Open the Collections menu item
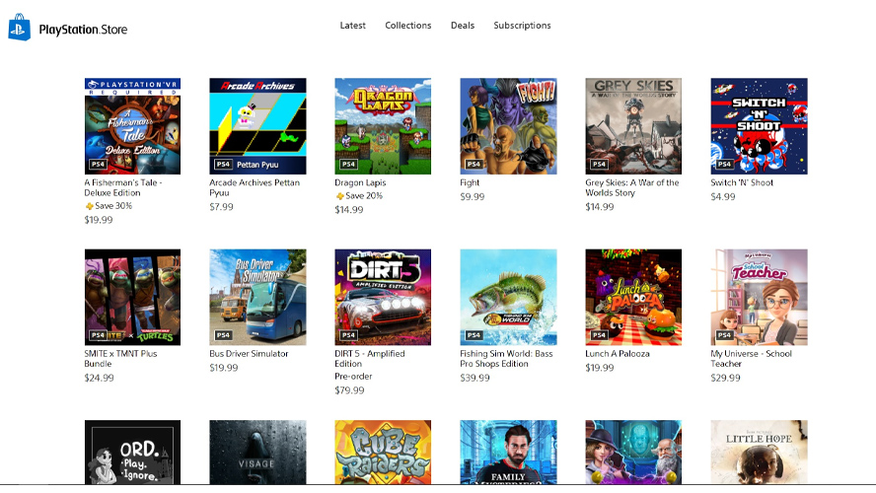Image resolution: width=876 pixels, height=493 pixels. point(407,25)
